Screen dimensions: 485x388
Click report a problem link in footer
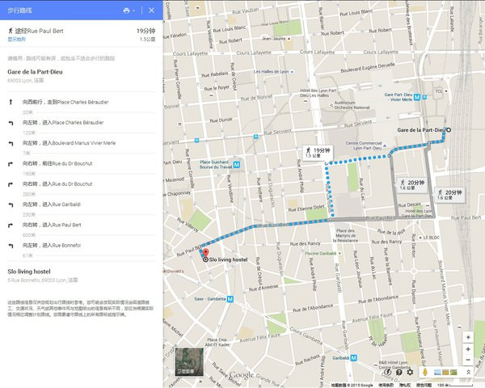pyautogui.click(x=424, y=386)
